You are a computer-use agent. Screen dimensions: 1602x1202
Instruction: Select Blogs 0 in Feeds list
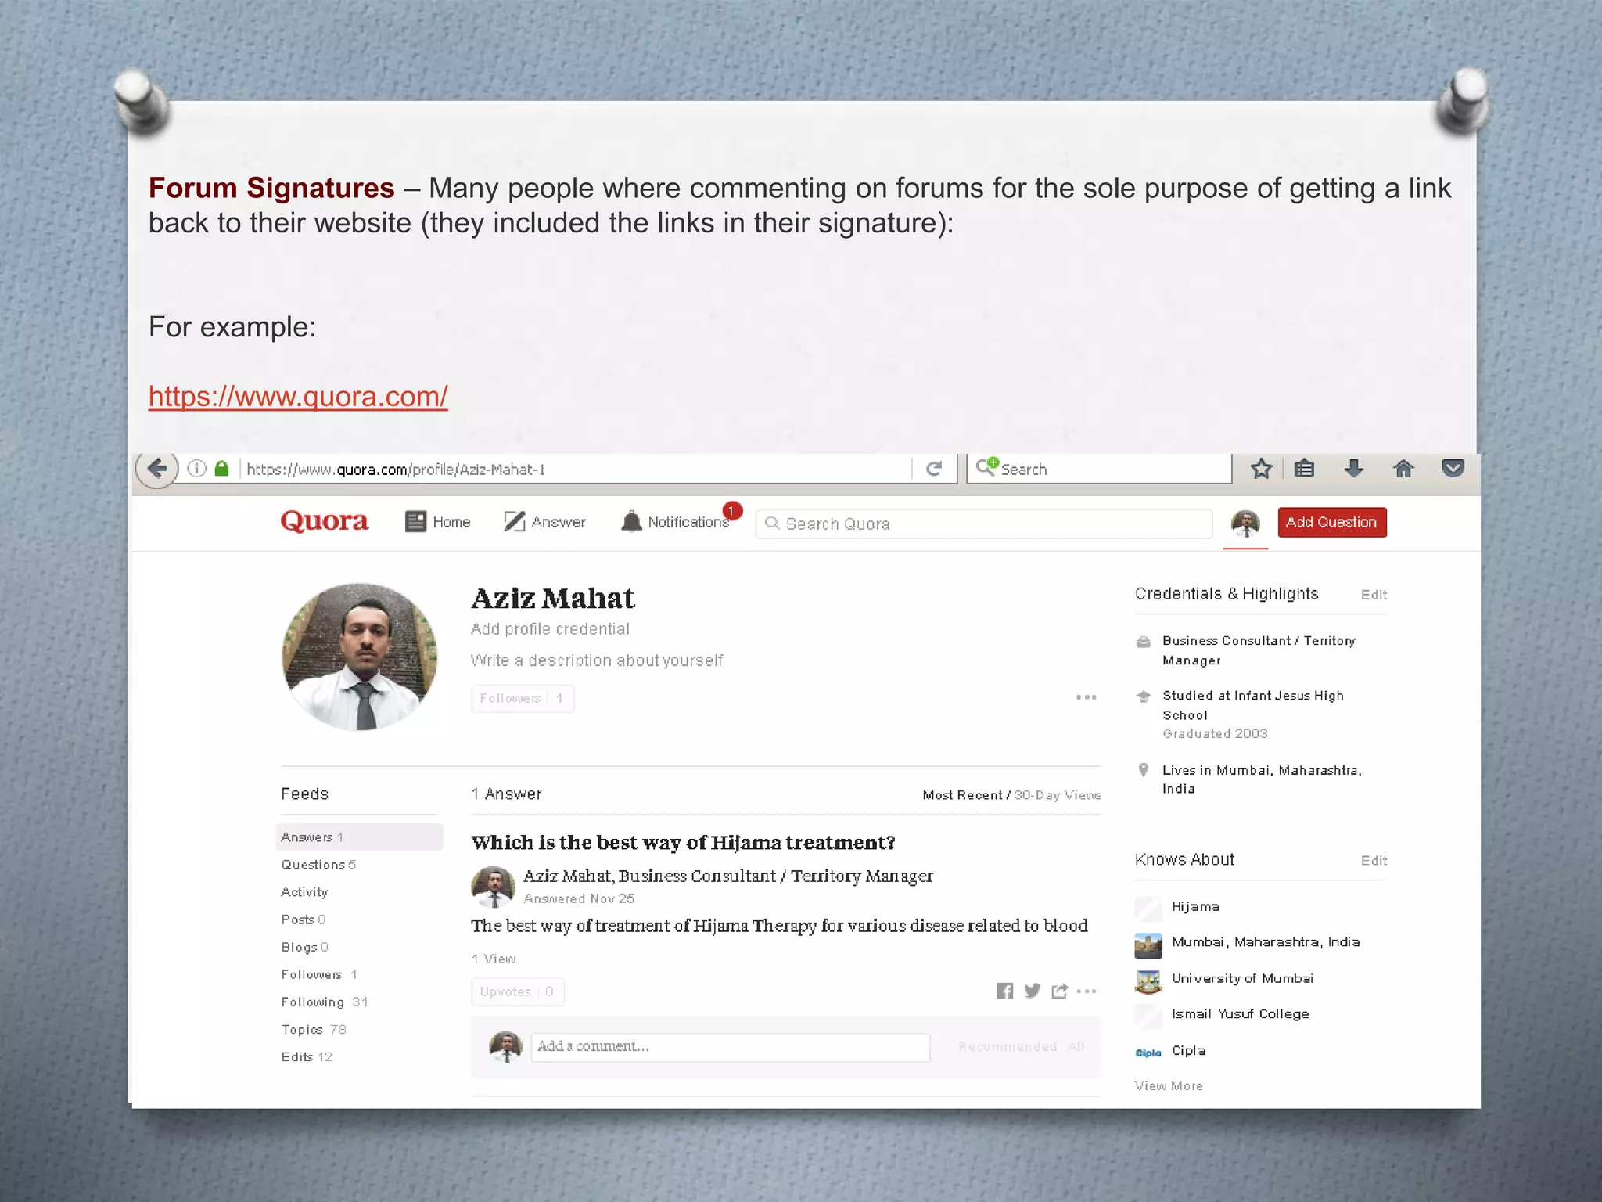pyautogui.click(x=304, y=947)
